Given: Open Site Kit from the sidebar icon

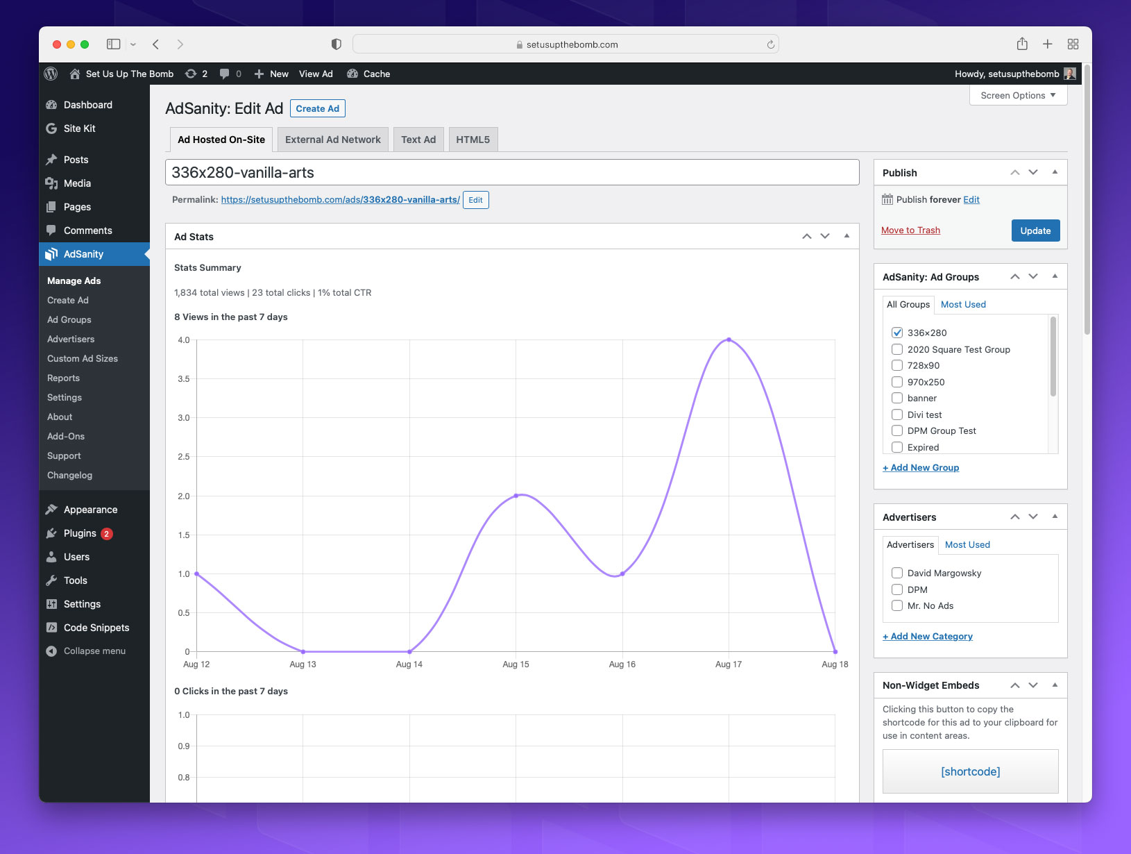Looking at the screenshot, I should point(51,128).
